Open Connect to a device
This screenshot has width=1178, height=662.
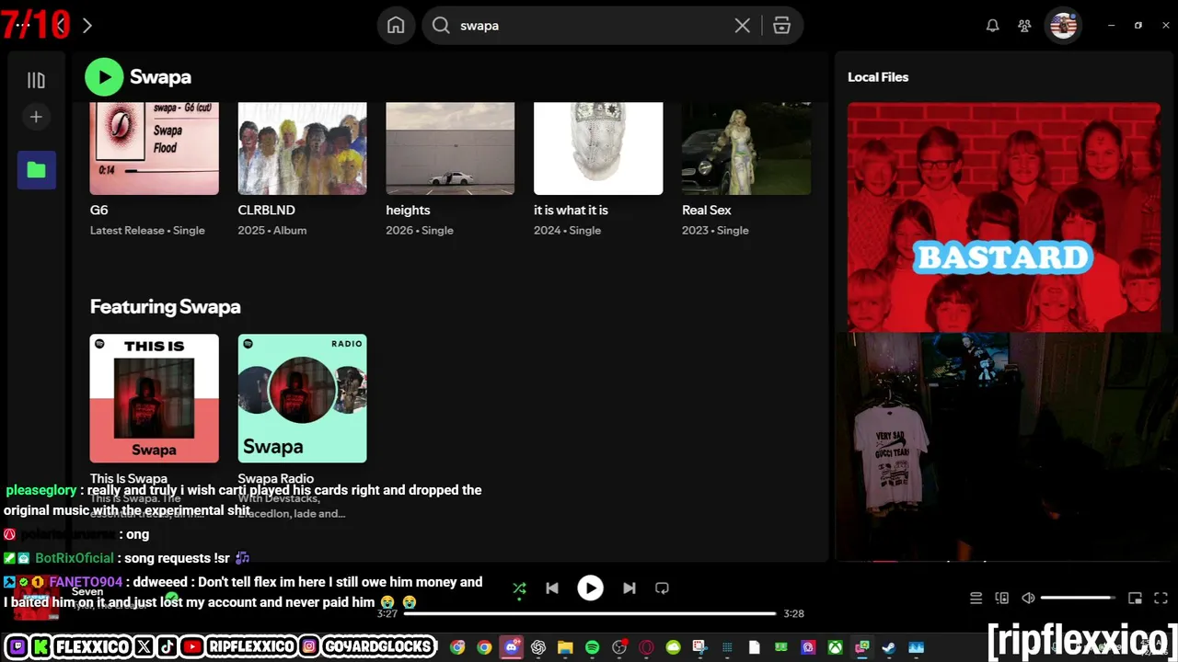tap(1002, 598)
